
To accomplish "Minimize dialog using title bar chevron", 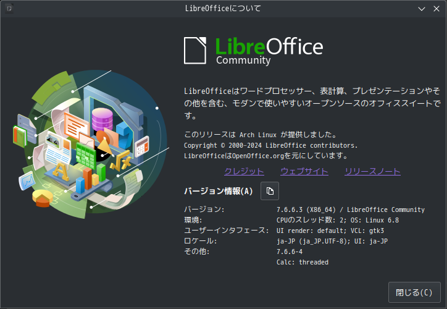I will pos(422,9).
